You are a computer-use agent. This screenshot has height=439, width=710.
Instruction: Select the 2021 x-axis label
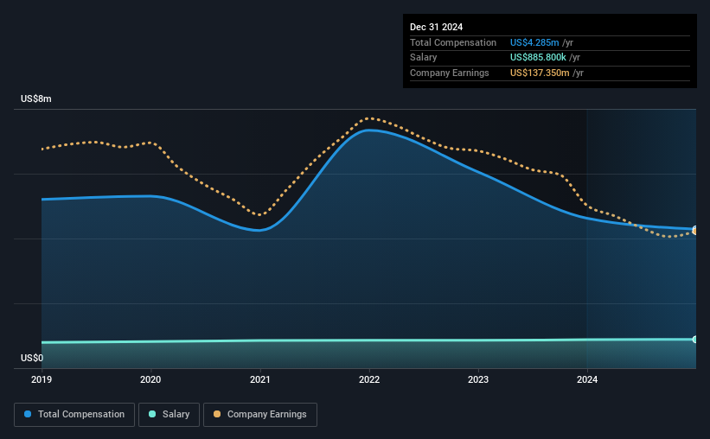click(260, 379)
